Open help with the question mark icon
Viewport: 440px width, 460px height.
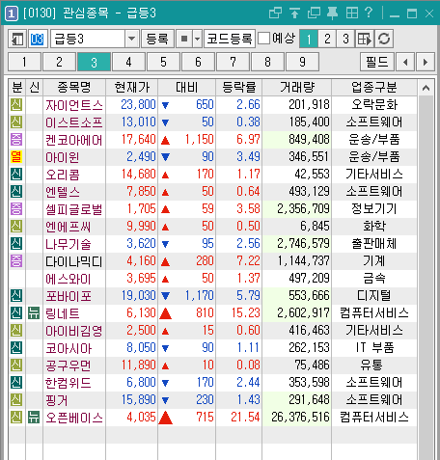point(369,13)
